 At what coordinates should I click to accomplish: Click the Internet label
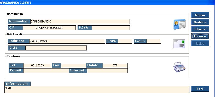(78, 71)
